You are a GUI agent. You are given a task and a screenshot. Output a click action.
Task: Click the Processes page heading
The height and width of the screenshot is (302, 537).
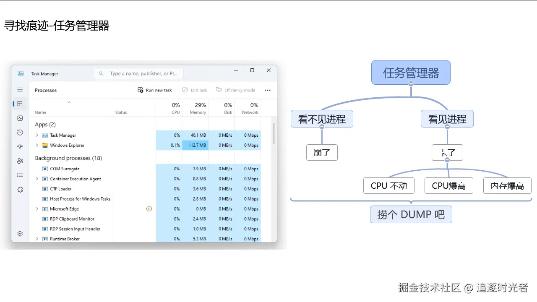click(46, 90)
